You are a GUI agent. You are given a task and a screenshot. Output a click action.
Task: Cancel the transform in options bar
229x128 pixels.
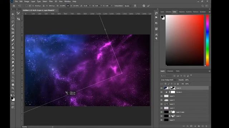pyautogui.click(x=144, y=6)
